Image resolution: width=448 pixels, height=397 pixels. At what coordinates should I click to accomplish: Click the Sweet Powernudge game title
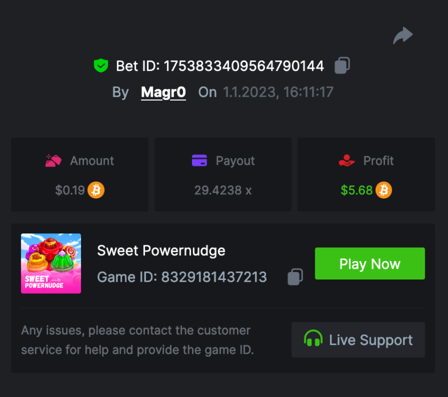(x=161, y=250)
